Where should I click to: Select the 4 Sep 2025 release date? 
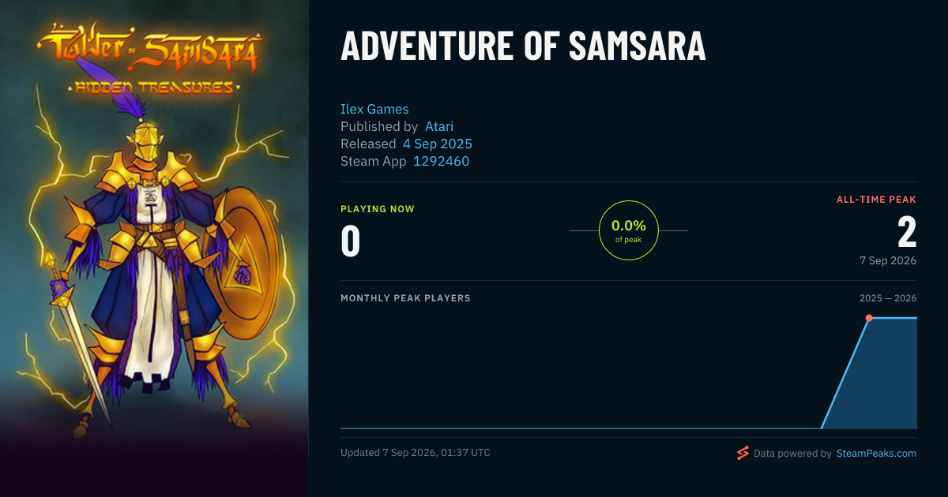tap(438, 144)
